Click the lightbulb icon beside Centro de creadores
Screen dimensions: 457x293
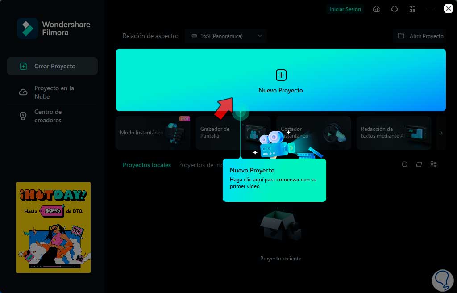tap(23, 116)
